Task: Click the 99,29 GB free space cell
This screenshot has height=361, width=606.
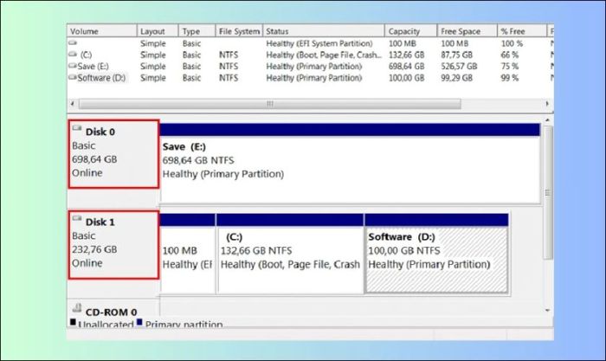Action: (x=456, y=78)
